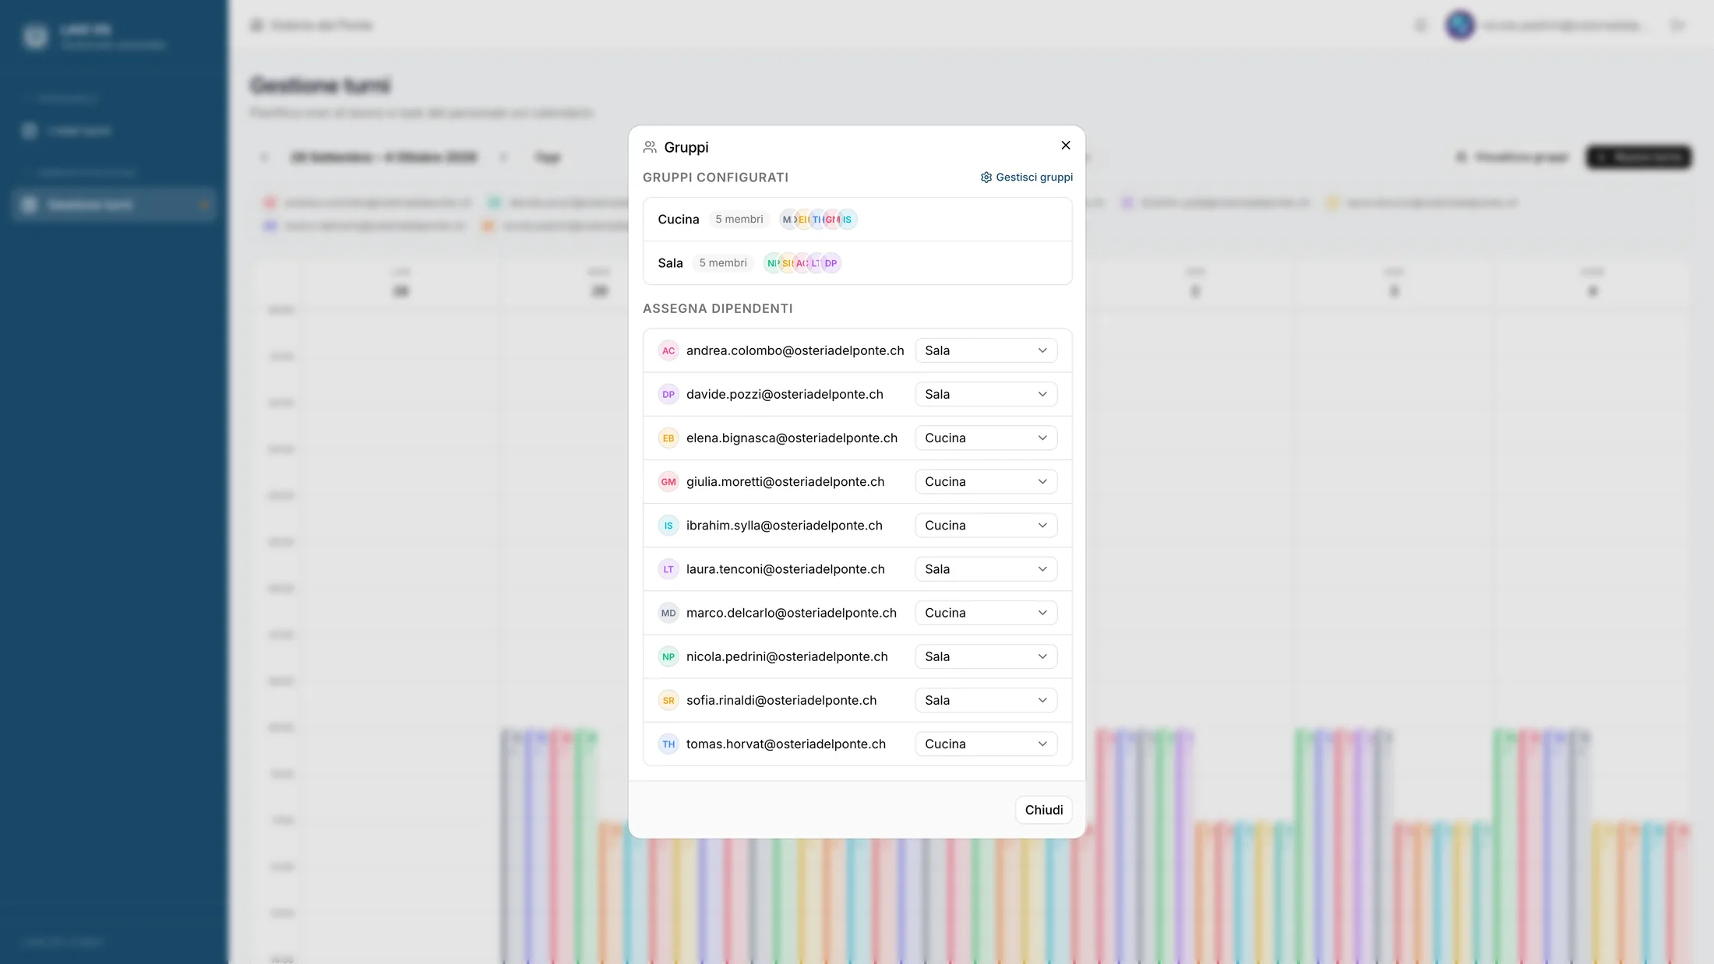
Task: Open group dropdown for davide.pozzi
Action: [x=986, y=394]
